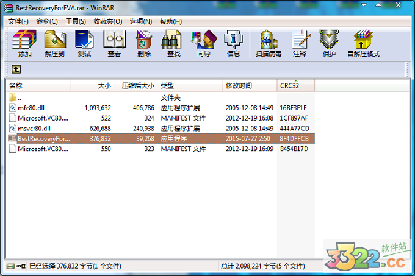The height and width of the screenshot is (276, 415).
Task: Open the 收藏夹(O) menu
Action: pos(108,21)
